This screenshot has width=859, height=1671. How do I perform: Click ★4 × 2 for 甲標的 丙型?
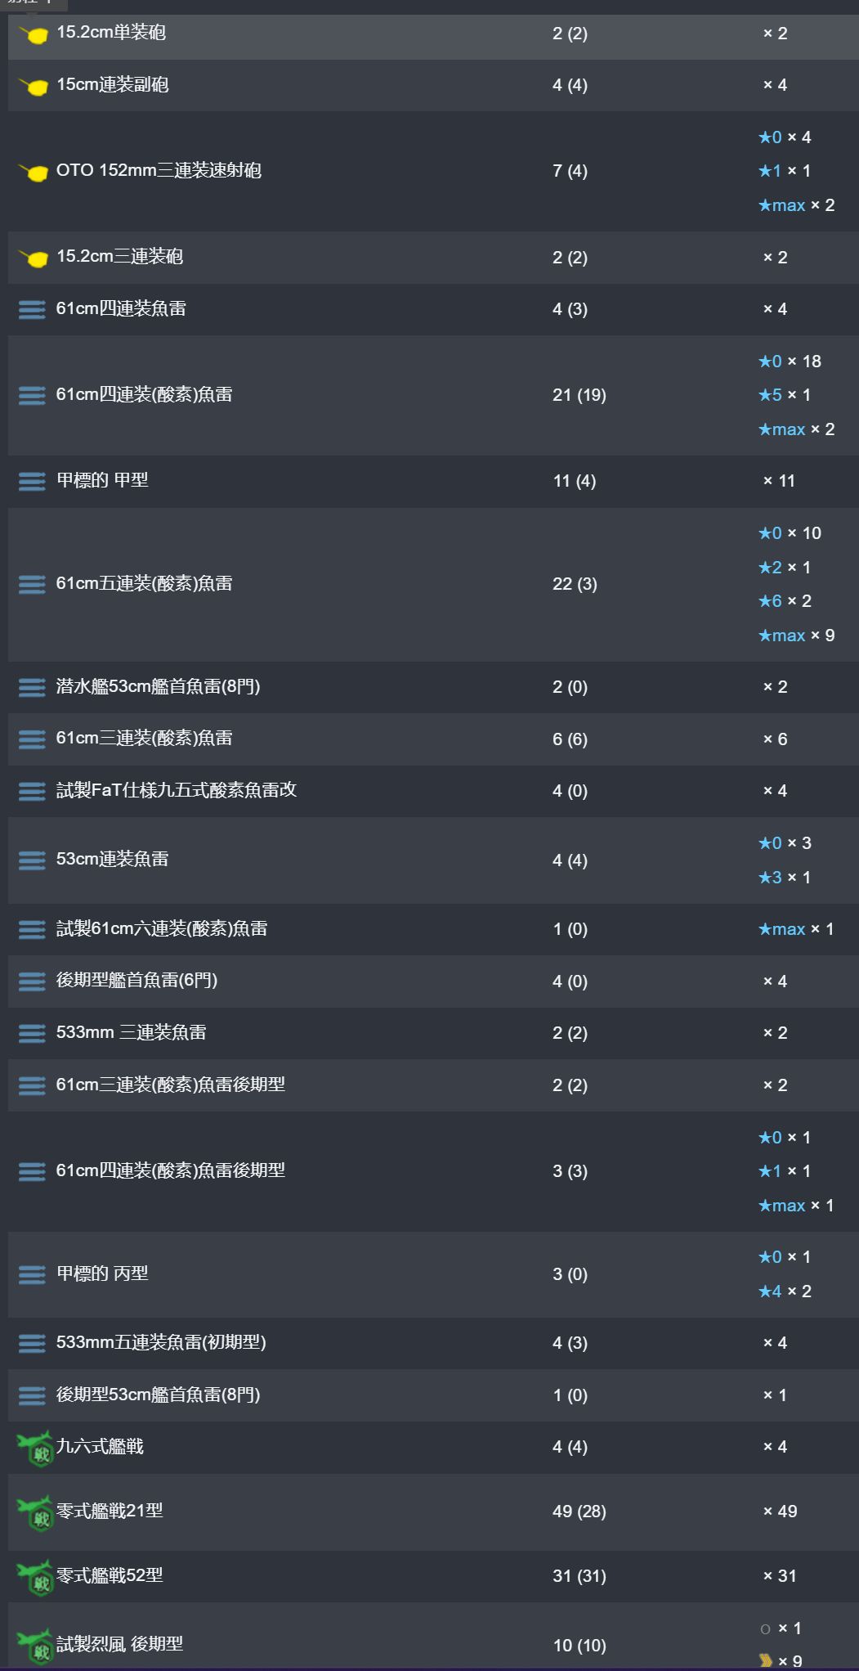tap(785, 1291)
